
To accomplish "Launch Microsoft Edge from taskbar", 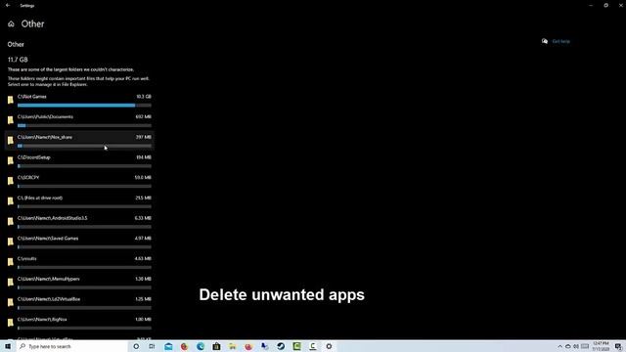I will click(x=200, y=346).
